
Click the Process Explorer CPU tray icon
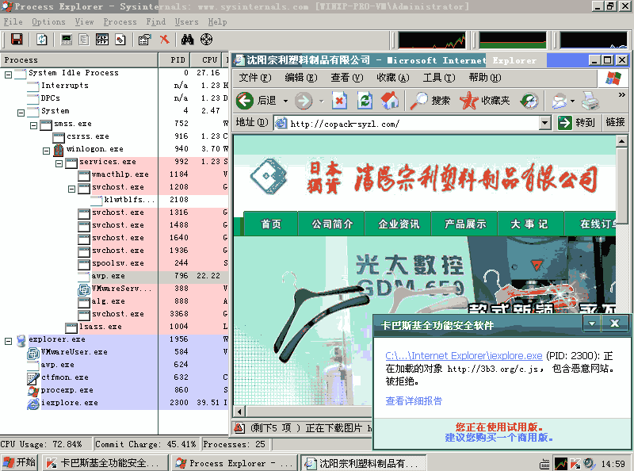coord(561,464)
